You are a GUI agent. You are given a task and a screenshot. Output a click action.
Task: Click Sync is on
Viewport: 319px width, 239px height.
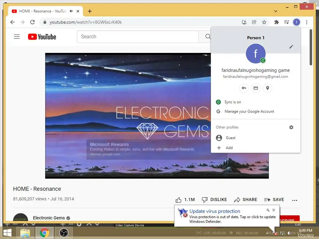coord(256,102)
